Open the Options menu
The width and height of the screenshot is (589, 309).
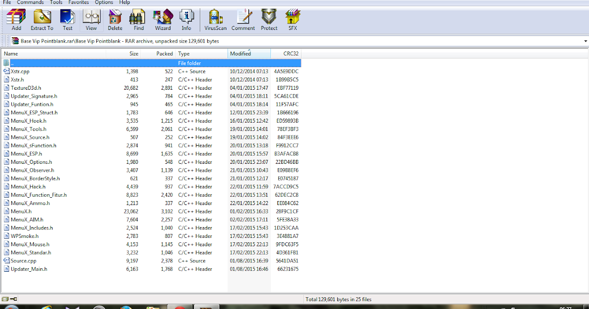click(x=104, y=2)
